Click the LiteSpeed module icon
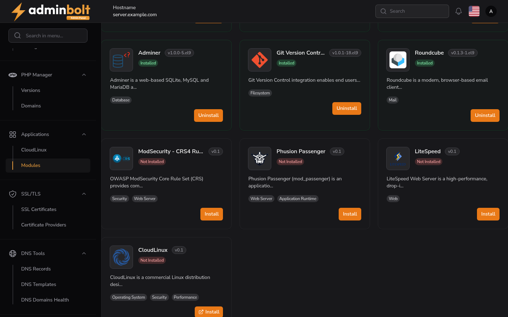 tap(398, 158)
